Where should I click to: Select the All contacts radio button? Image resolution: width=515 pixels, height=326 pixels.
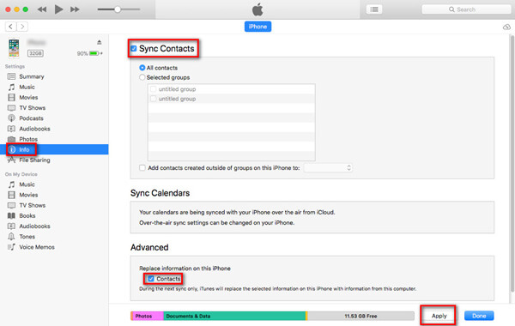tap(142, 68)
